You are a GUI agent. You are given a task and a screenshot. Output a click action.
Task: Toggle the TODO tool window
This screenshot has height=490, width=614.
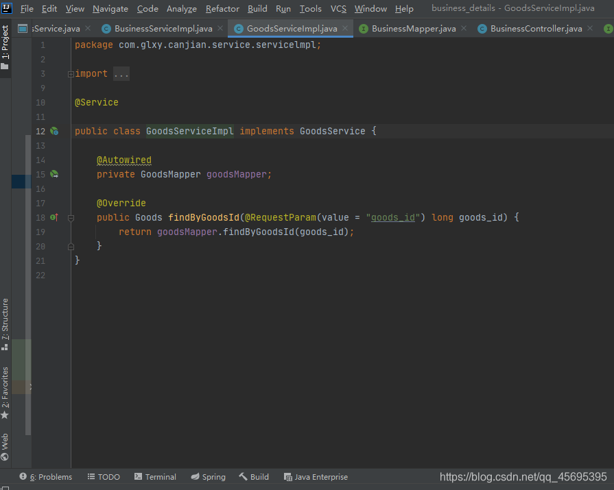tap(104, 477)
